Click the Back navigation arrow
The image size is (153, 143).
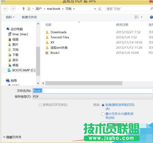(x=5, y=9)
